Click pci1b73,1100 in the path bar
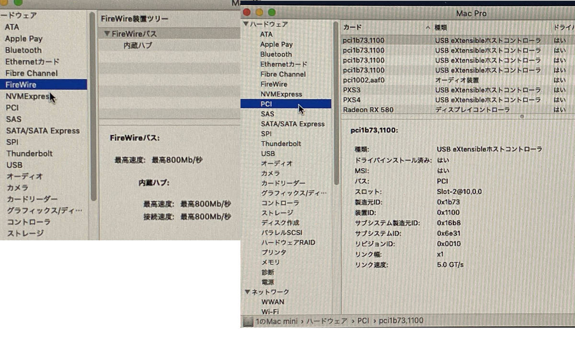 click(401, 321)
